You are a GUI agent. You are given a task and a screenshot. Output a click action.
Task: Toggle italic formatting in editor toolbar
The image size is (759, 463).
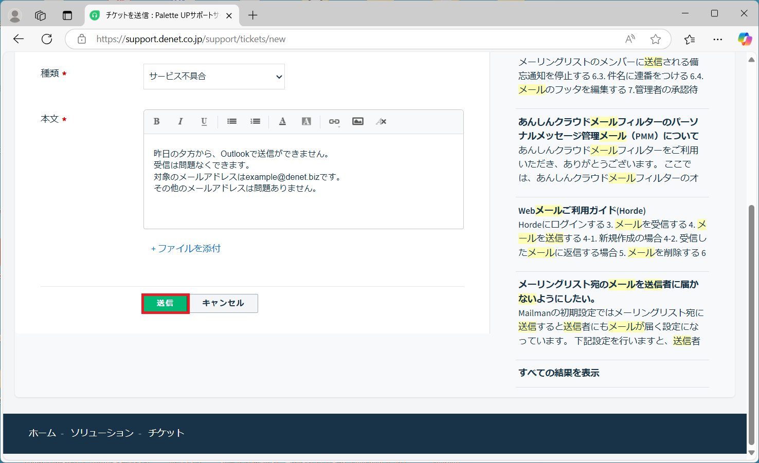tap(180, 121)
